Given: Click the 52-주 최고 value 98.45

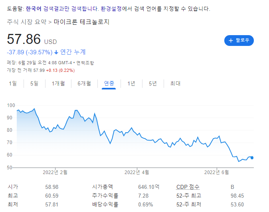Looking at the screenshot, I should [x=237, y=196].
